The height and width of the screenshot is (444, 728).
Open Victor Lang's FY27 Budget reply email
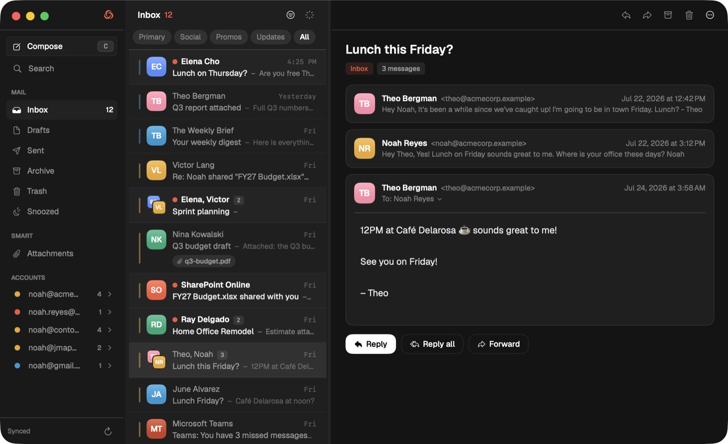click(x=228, y=171)
